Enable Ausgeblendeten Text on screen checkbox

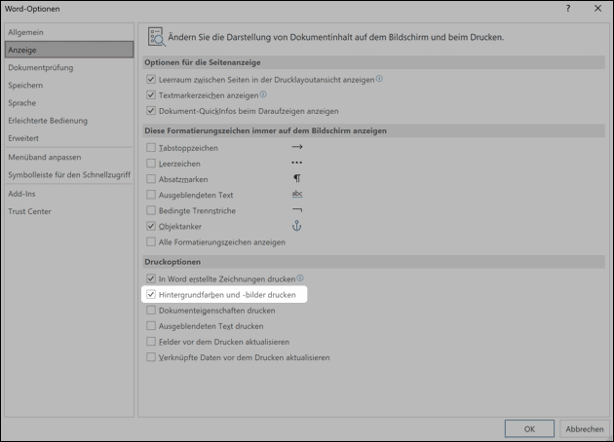click(x=151, y=195)
